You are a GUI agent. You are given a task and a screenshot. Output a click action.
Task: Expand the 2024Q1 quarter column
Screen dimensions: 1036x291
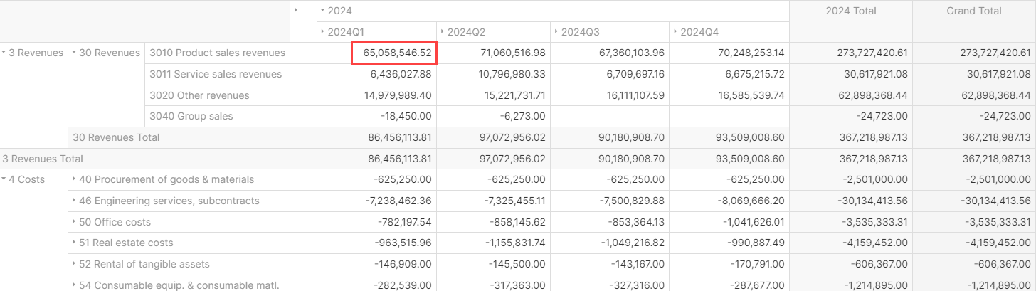(x=322, y=32)
